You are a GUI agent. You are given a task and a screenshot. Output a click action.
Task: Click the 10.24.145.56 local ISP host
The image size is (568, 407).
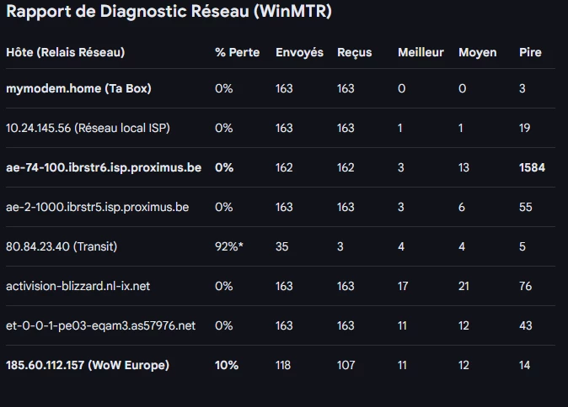pos(88,128)
